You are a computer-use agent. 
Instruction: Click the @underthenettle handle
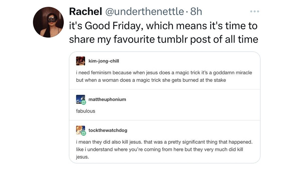coord(144,11)
